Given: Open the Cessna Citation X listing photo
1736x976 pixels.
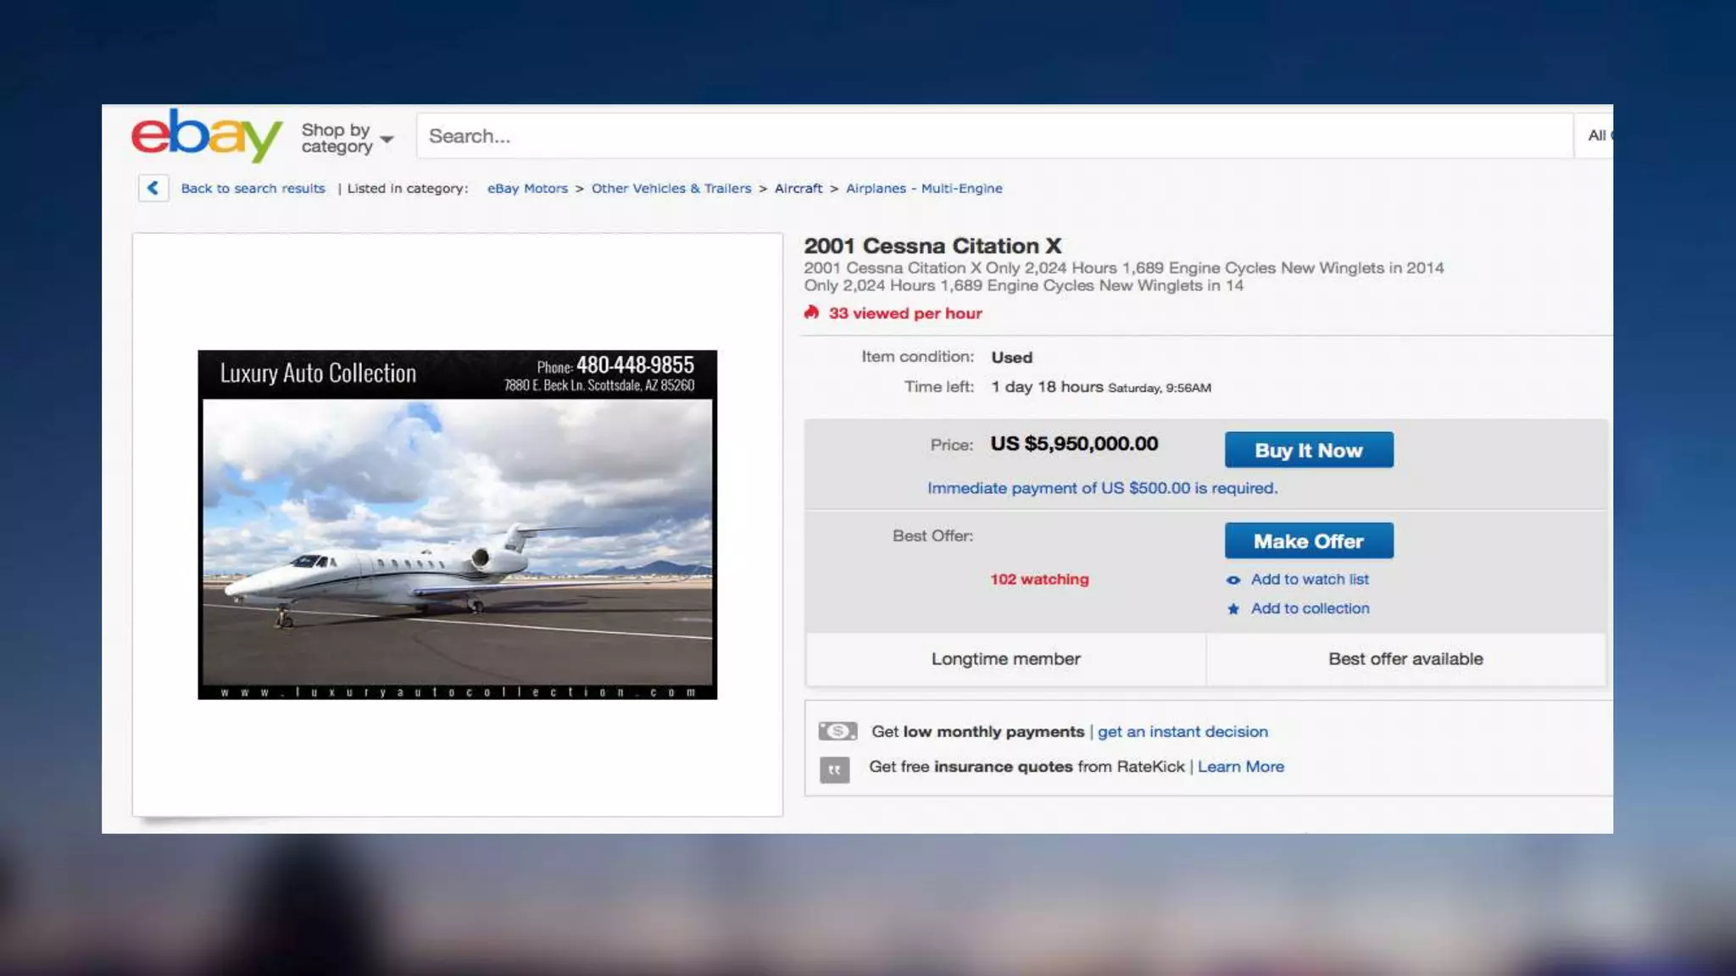Looking at the screenshot, I should coord(457,524).
